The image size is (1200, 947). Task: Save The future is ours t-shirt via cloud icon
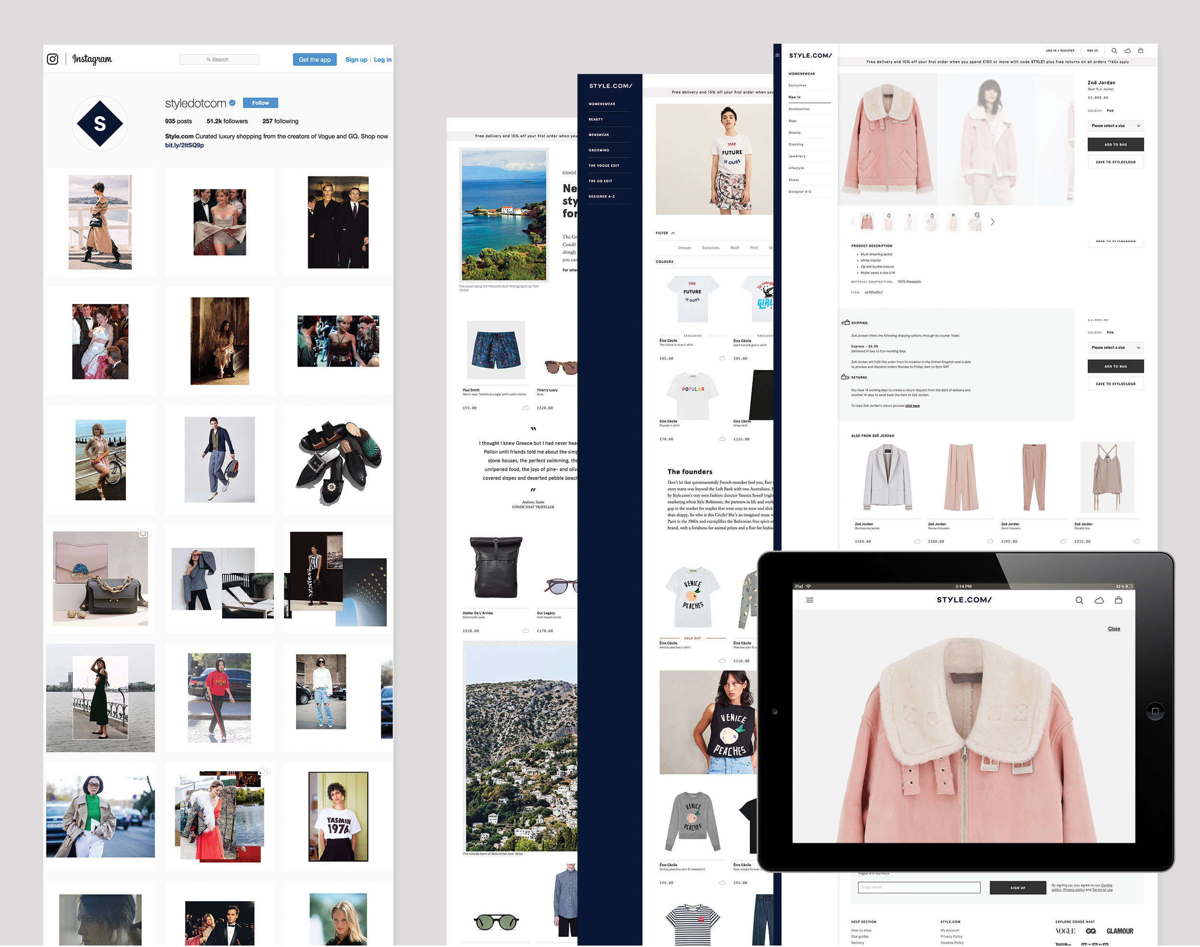click(x=722, y=358)
